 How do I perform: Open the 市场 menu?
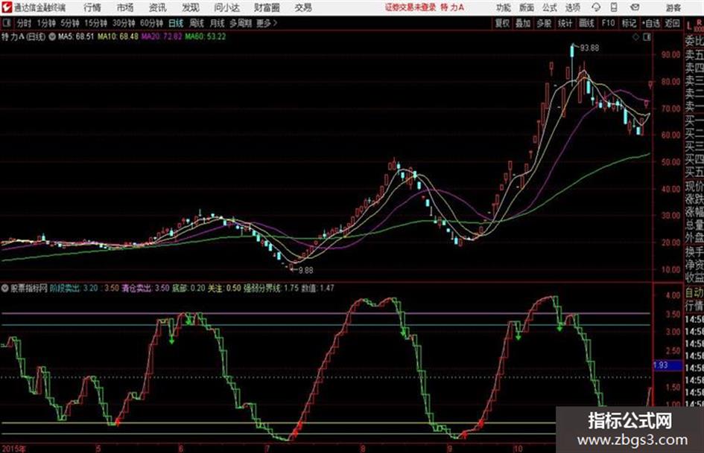125,7
